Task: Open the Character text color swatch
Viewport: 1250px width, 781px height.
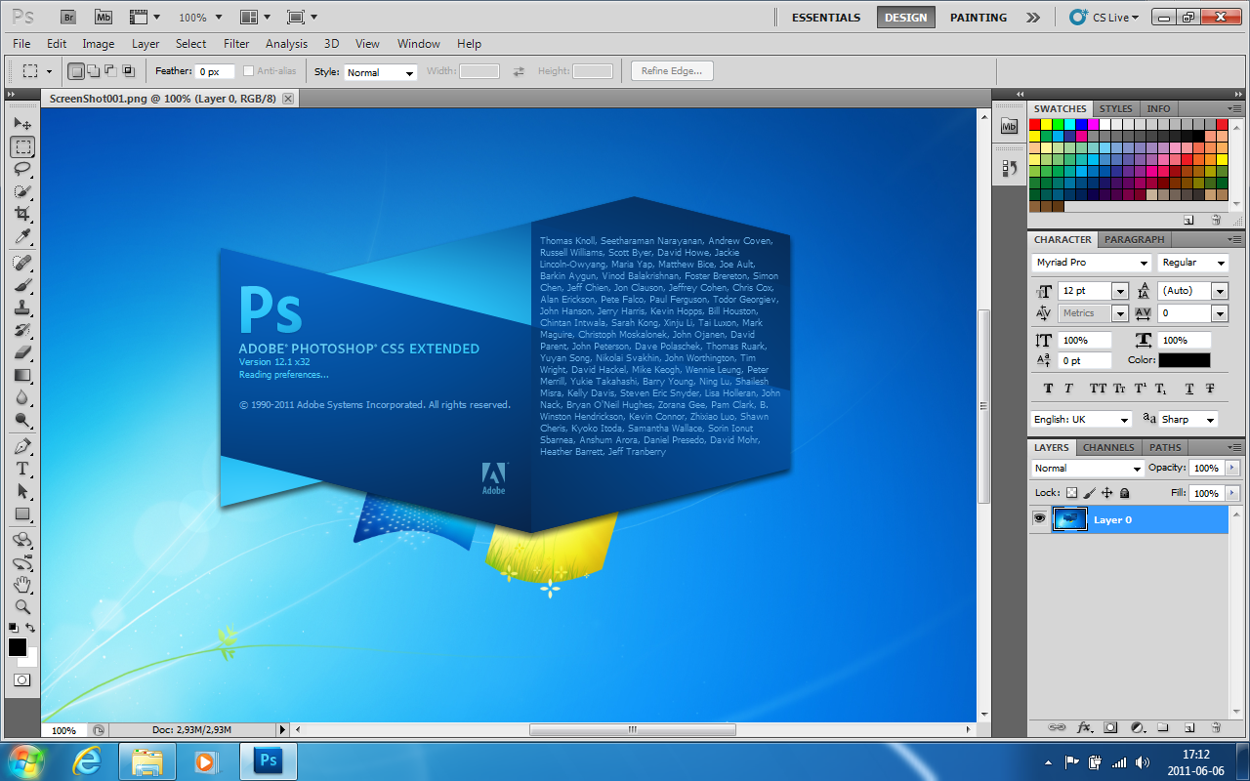Action: [1184, 360]
